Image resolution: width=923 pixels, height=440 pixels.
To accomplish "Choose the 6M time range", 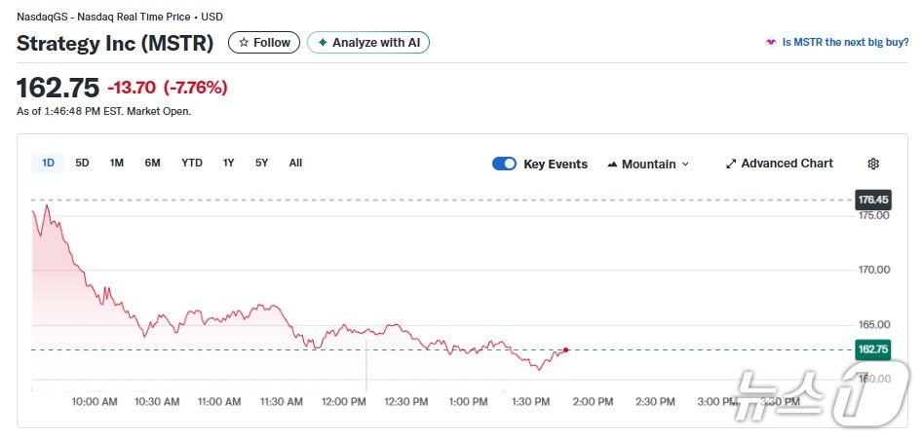I will tap(152, 163).
